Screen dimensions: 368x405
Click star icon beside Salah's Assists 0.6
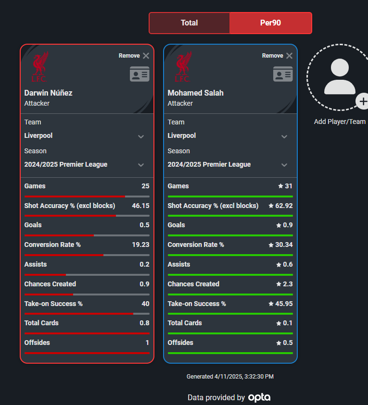click(279, 265)
